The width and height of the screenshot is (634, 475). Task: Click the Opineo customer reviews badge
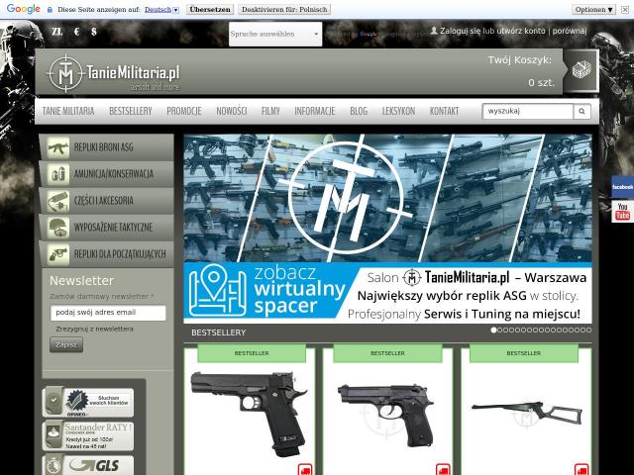coord(88,403)
